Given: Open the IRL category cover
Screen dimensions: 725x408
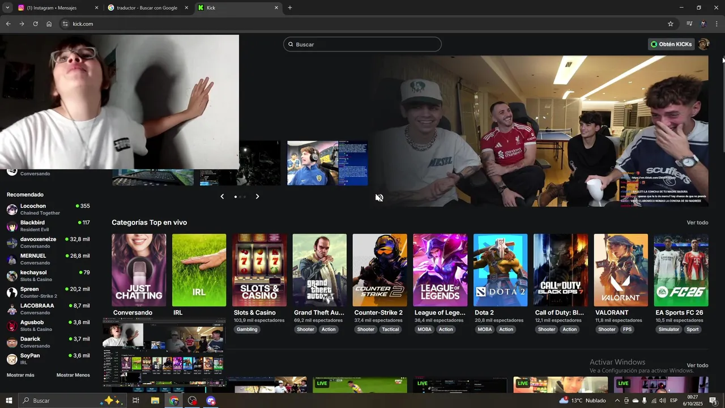Looking at the screenshot, I should [199, 270].
